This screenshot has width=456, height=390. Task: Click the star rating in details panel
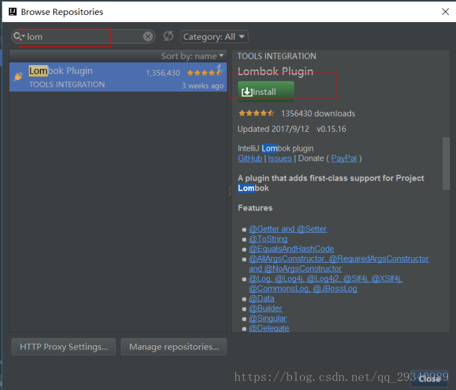(x=256, y=113)
